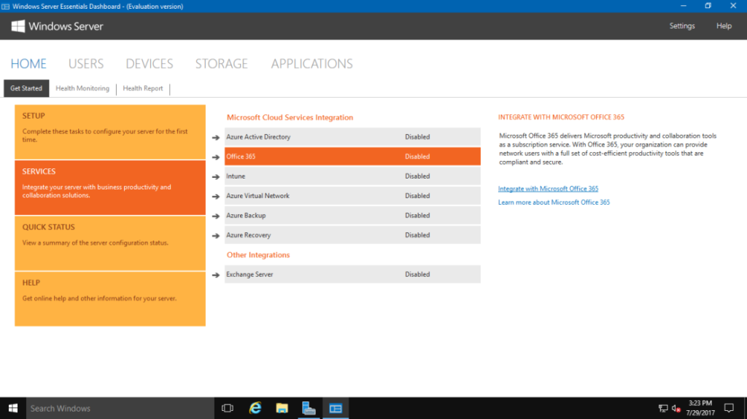
Task: Open File Explorer from the taskbar
Action: pyautogui.click(x=282, y=408)
